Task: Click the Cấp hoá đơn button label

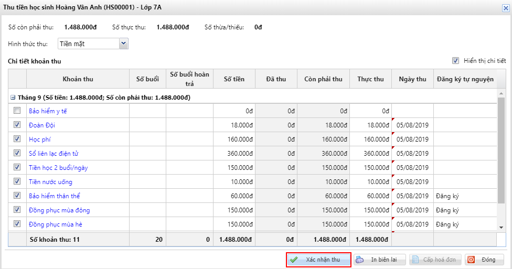Action: pyautogui.click(x=440, y=260)
